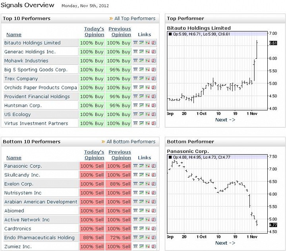Viewport: 286px width, 251px height.
Task: Click up/down arrows icon for Generac Holdings Inc.
Action: 147,52
